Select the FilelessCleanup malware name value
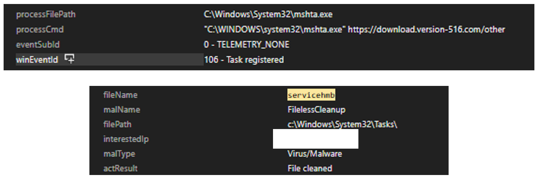This screenshot has width=538, height=179. click(x=316, y=109)
